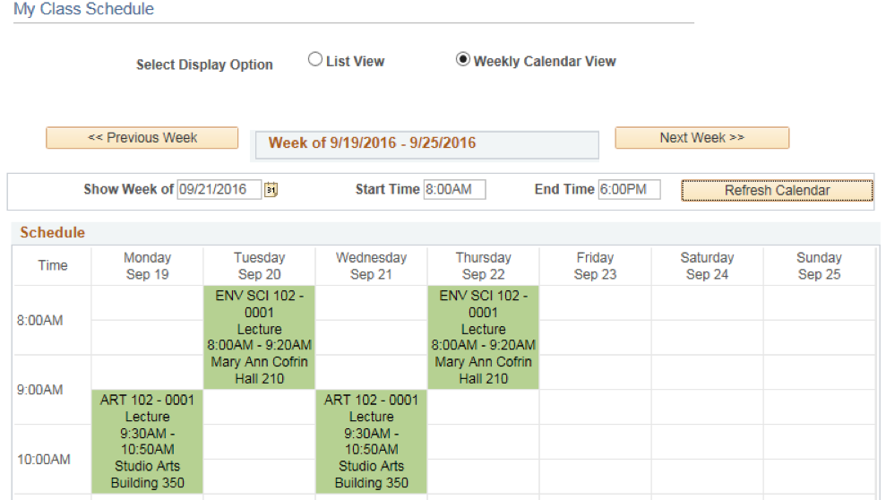Click the My Class Schedule title

point(83,9)
